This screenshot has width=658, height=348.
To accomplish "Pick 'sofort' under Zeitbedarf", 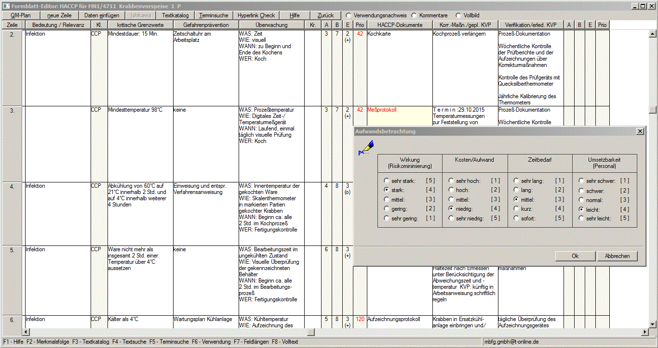I will (517, 219).
